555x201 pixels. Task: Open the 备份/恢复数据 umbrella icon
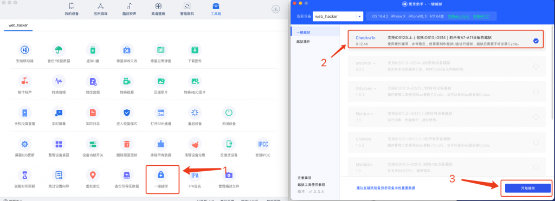click(x=59, y=49)
